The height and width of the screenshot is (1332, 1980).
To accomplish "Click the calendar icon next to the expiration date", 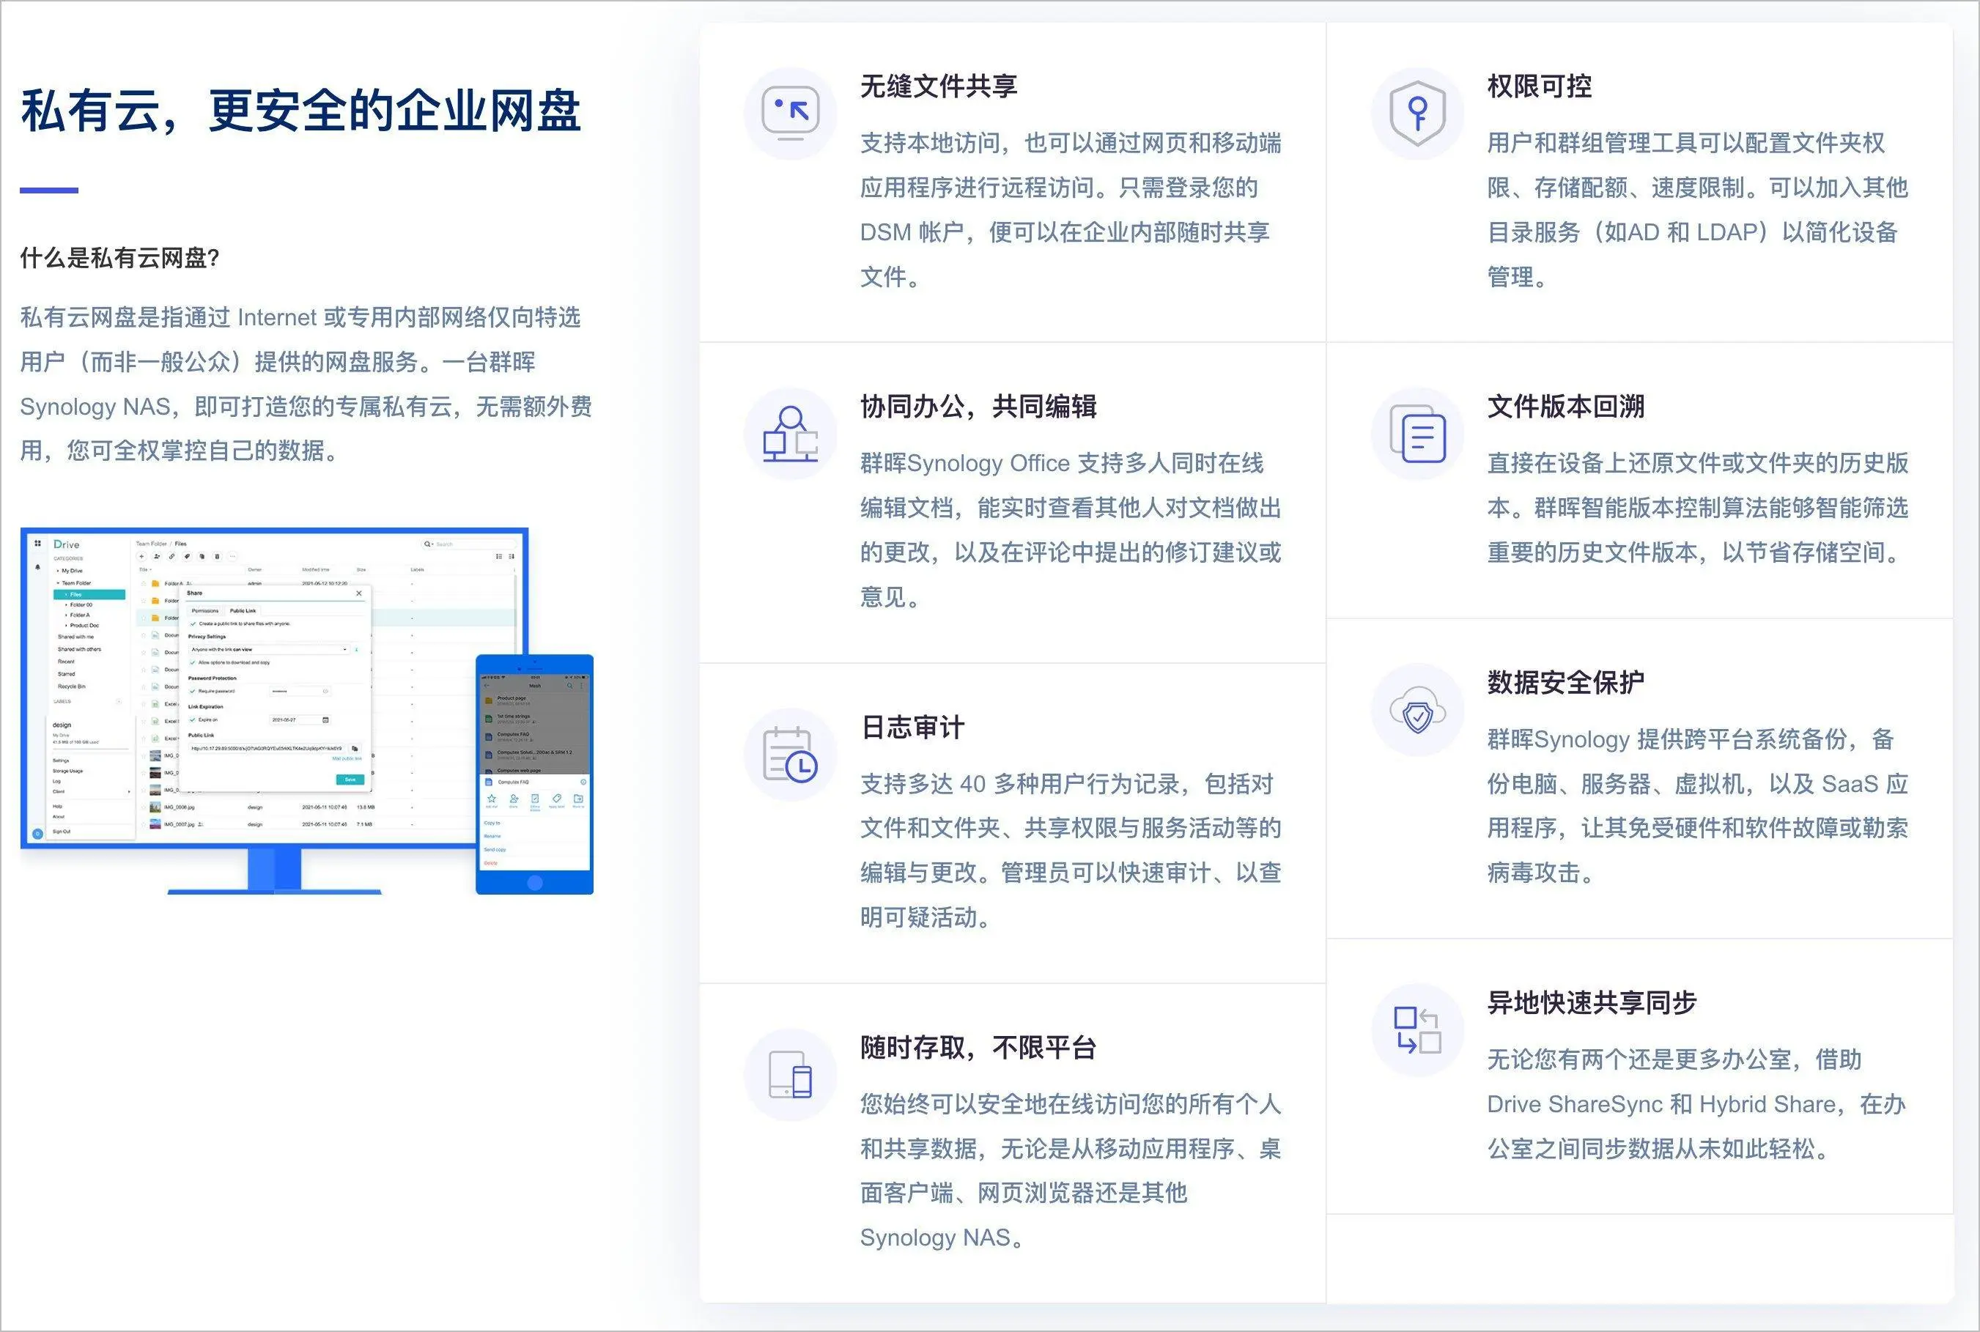I will (326, 720).
